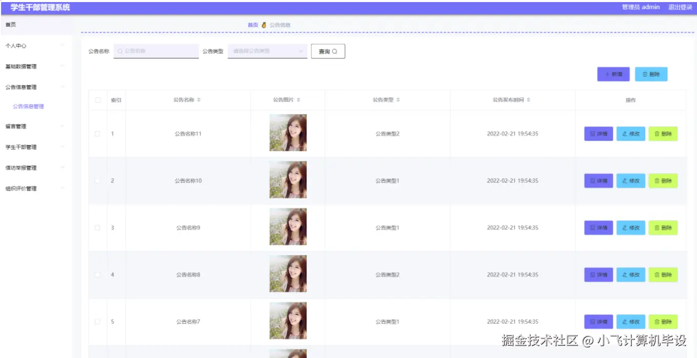Click 详情 icon for row 公告名称10
Image resolution: width=697 pixels, height=358 pixels.
[x=593, y=181]
